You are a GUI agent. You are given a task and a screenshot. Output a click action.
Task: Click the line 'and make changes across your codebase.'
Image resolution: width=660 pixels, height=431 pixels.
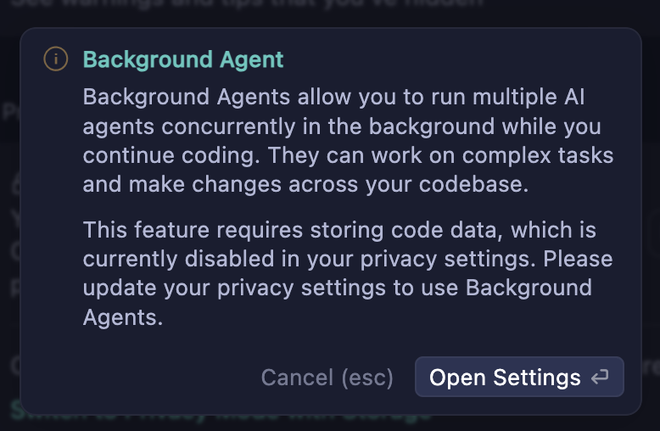[305, 184]
